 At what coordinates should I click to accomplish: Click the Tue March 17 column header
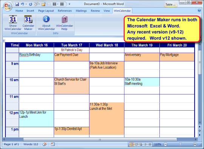(x=72, y=45)
